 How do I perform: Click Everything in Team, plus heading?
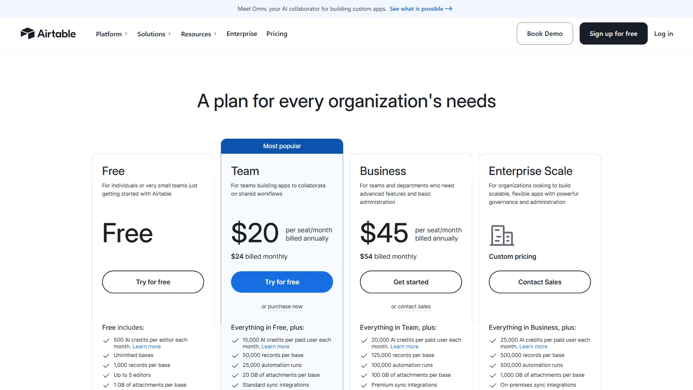click(x=398, y=327)
